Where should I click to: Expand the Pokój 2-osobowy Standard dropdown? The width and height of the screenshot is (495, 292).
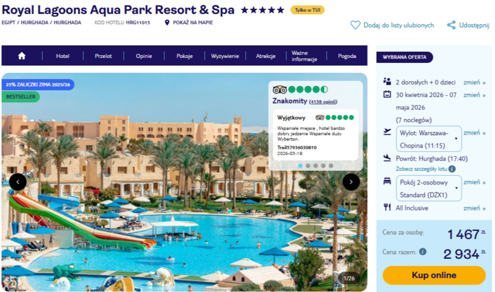click(x=429, y=188)
